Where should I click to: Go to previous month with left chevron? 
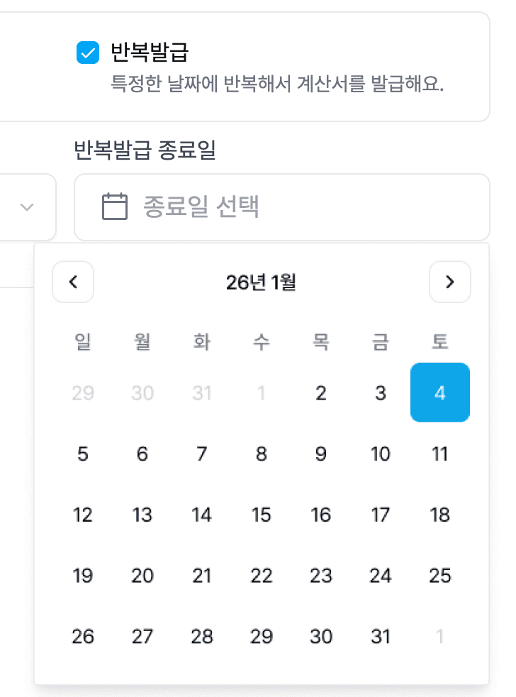[73, 282]
